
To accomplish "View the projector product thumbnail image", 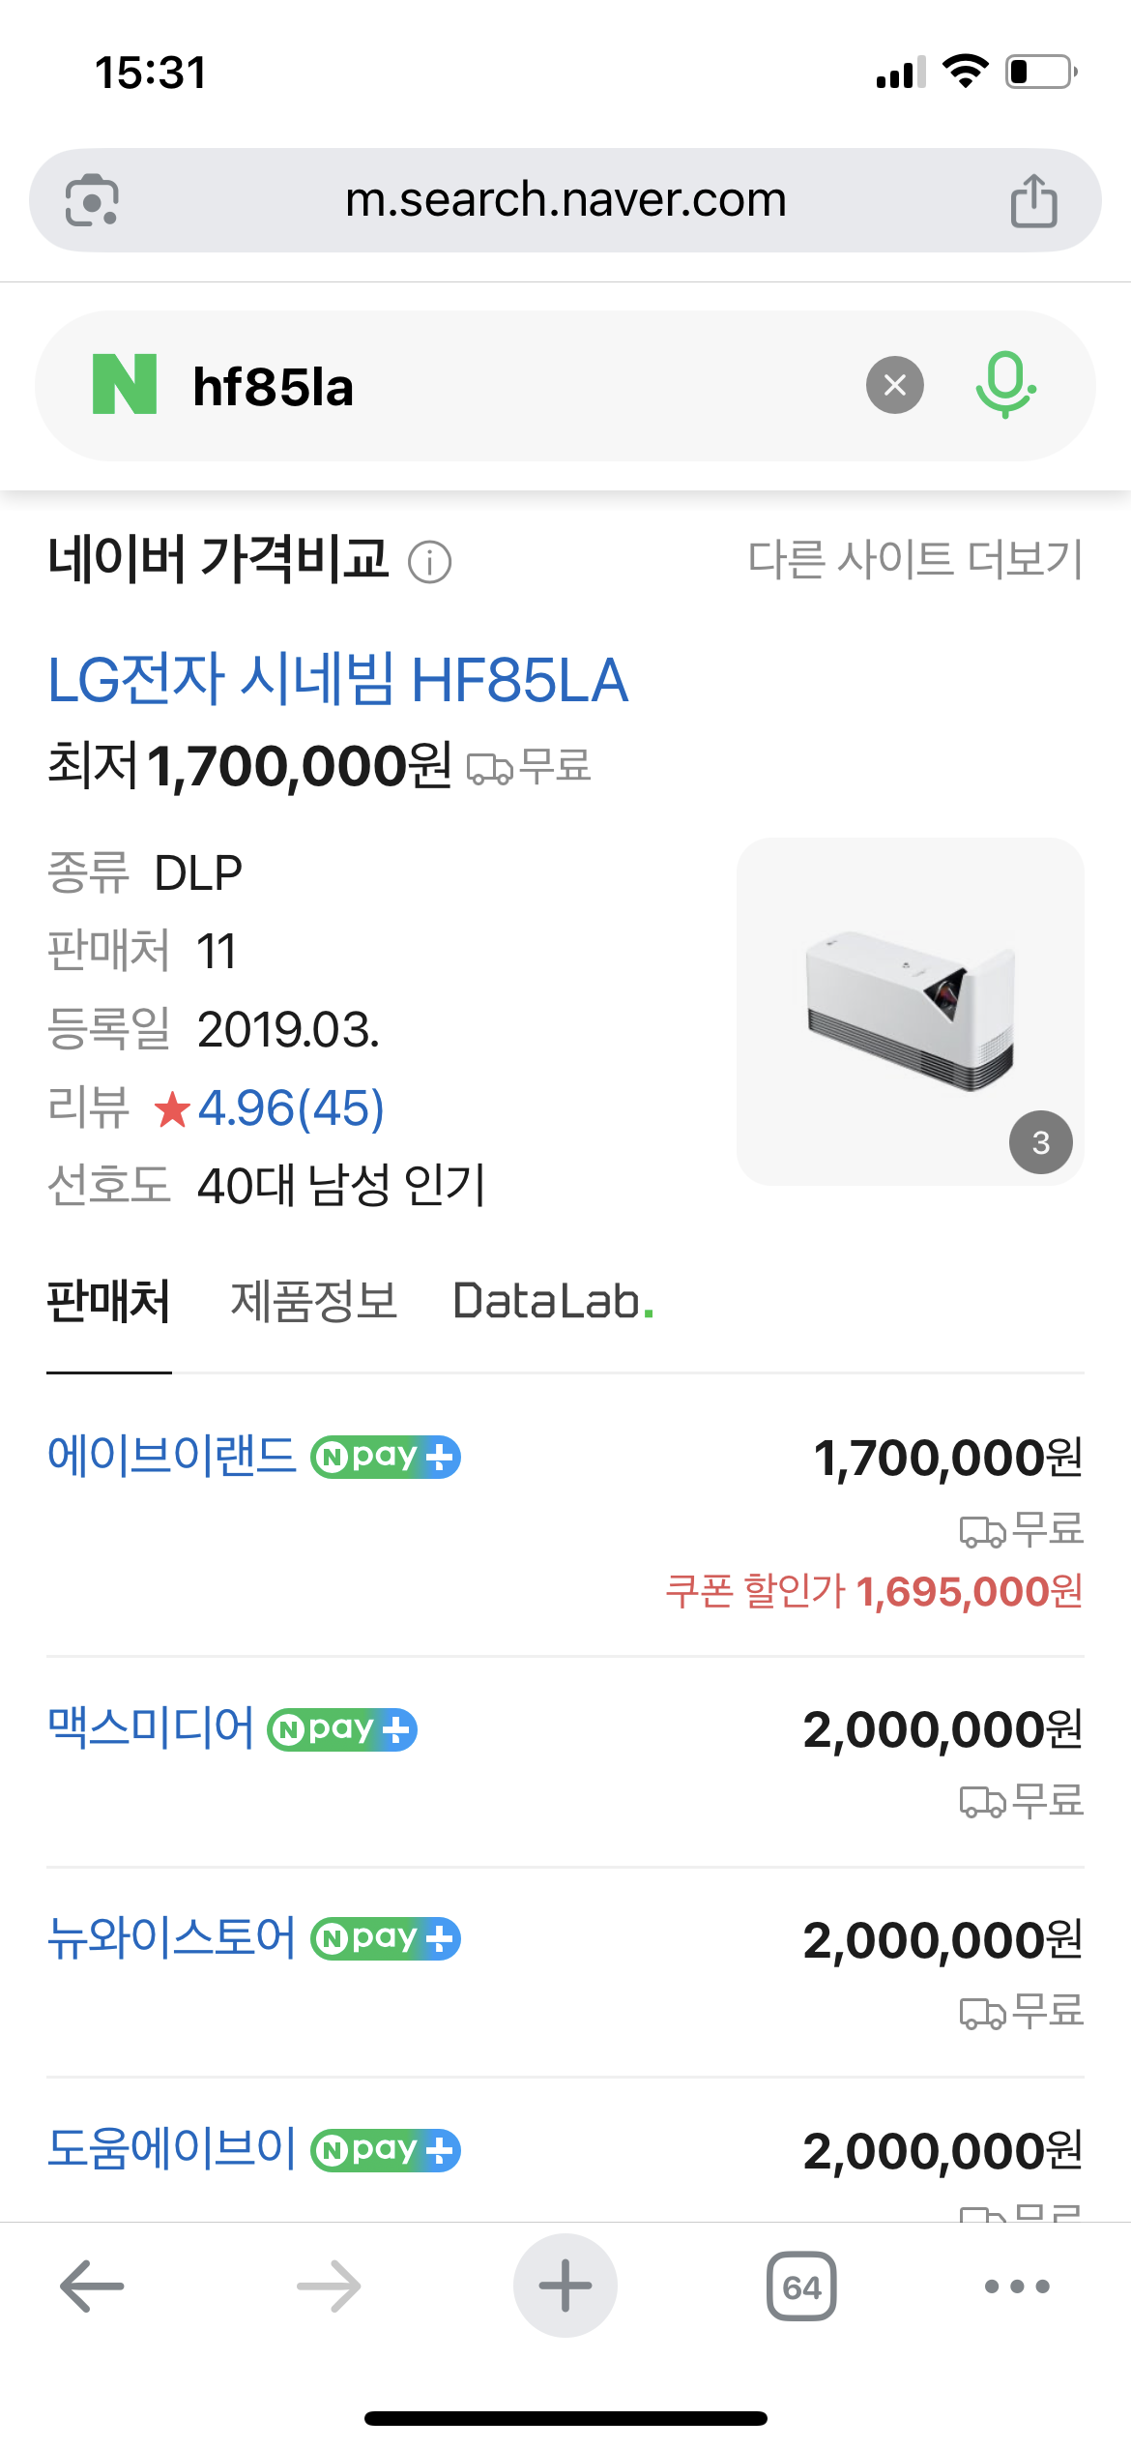I will click(910, 1011).
